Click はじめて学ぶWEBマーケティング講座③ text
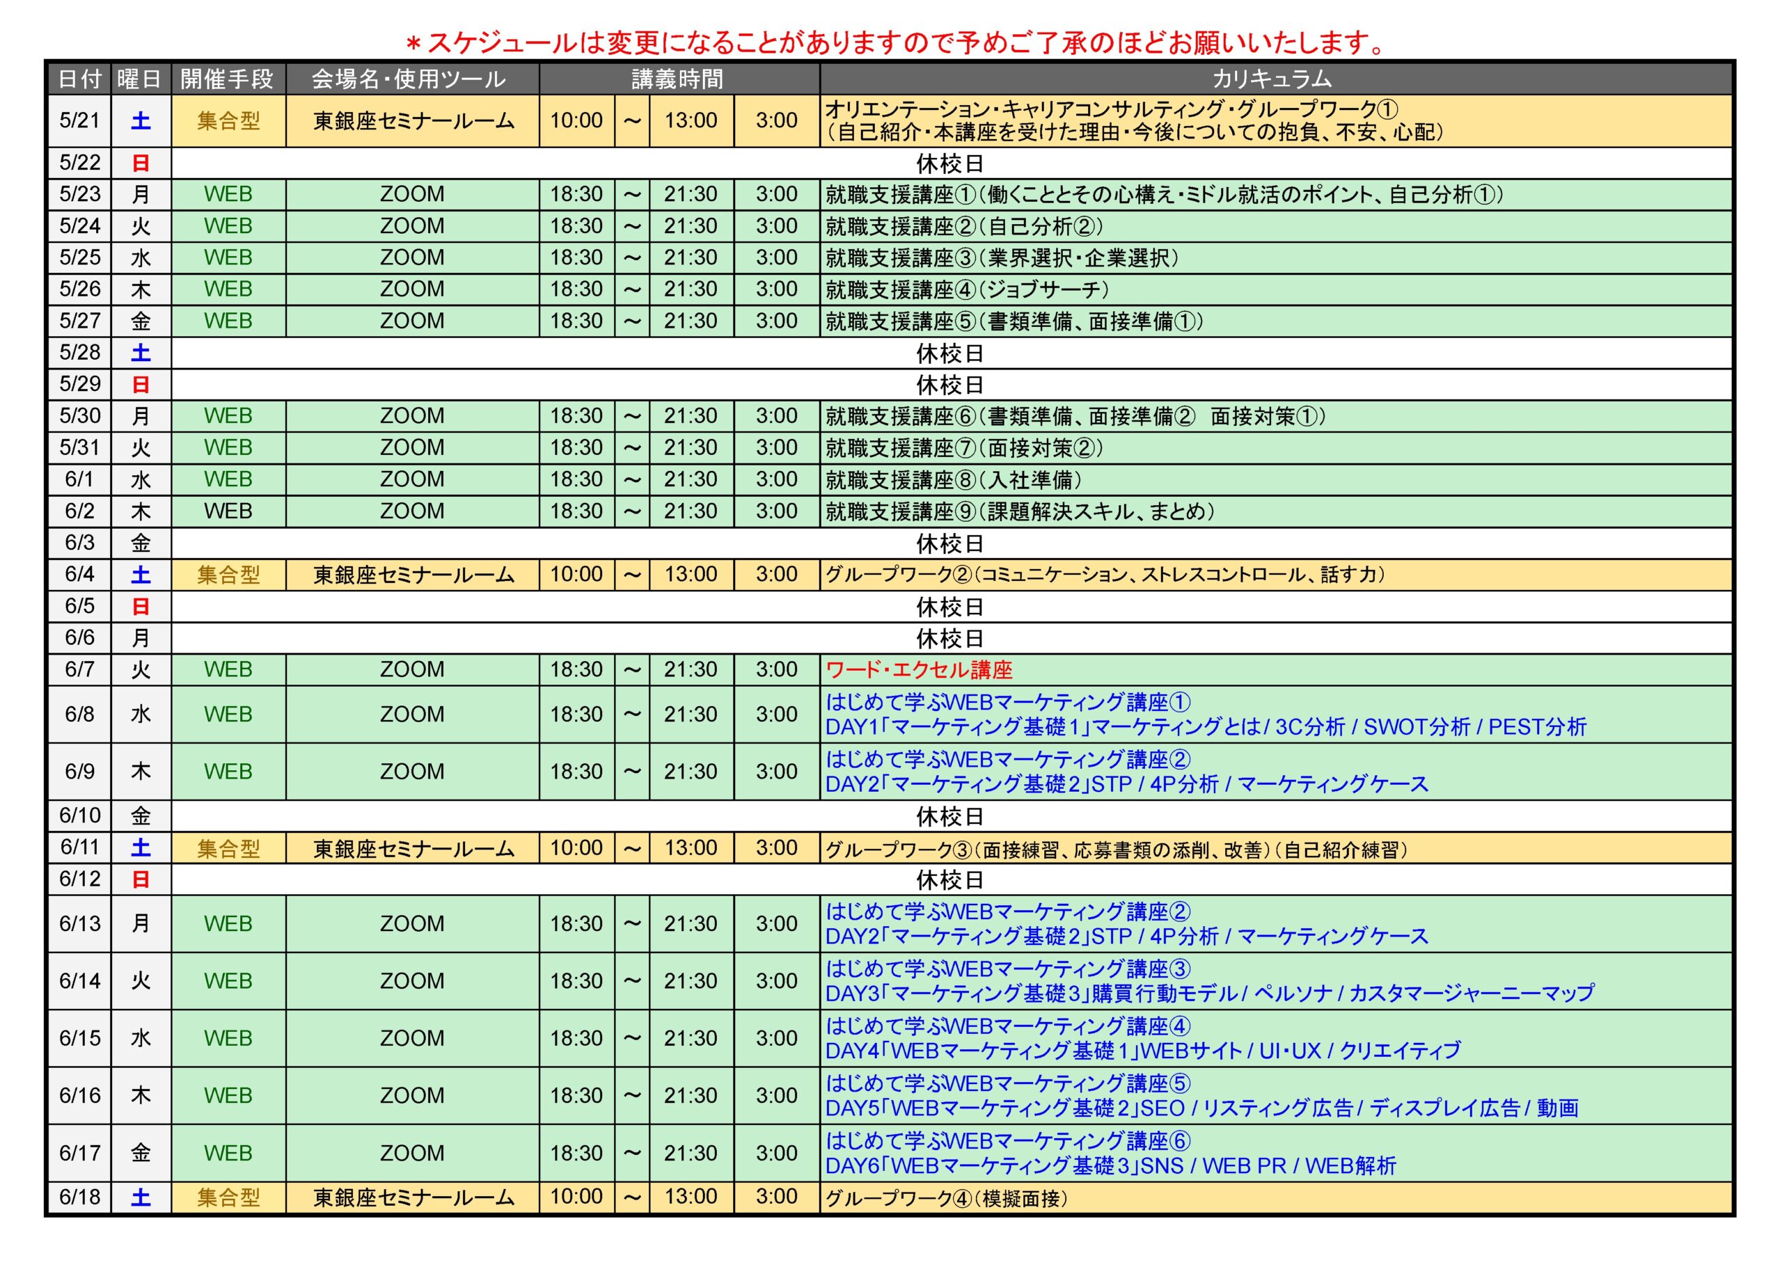 coord(1008,969)
